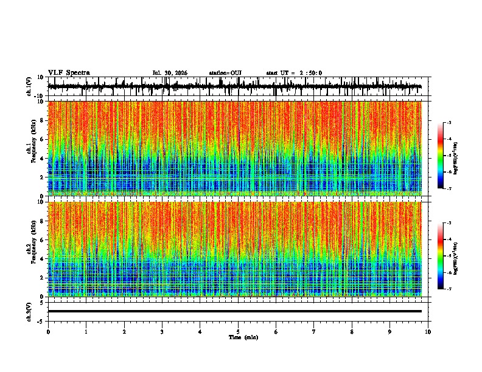Screen dimensions: 482x372
Task: Click the ch.2 spectrogram color scale bar
Action: coord(441,256)
